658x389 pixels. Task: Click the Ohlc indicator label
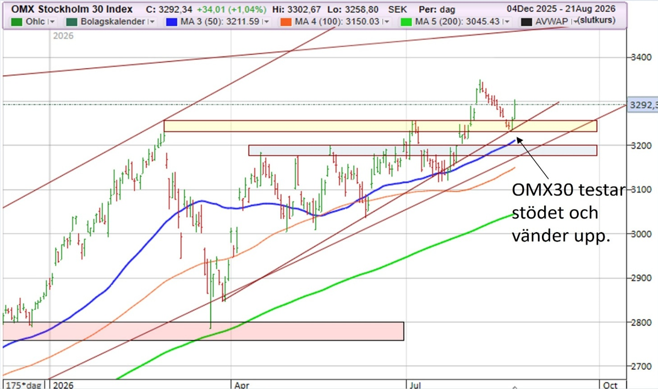click(x=35, y=21)
